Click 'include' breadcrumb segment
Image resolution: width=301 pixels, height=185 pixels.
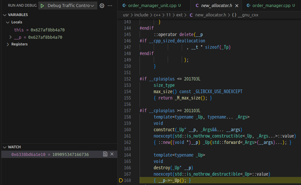coord(141,15)
